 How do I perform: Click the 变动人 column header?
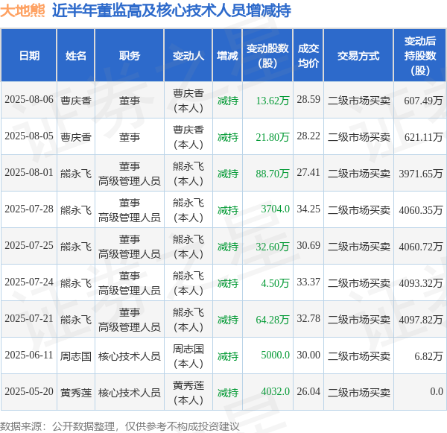click(x=188, y=56)
